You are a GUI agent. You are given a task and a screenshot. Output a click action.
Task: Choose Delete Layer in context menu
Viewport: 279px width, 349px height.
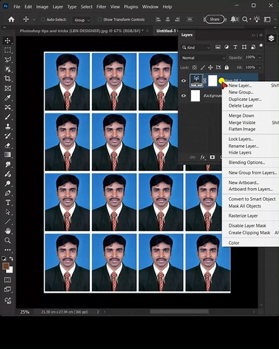(241, 105)
